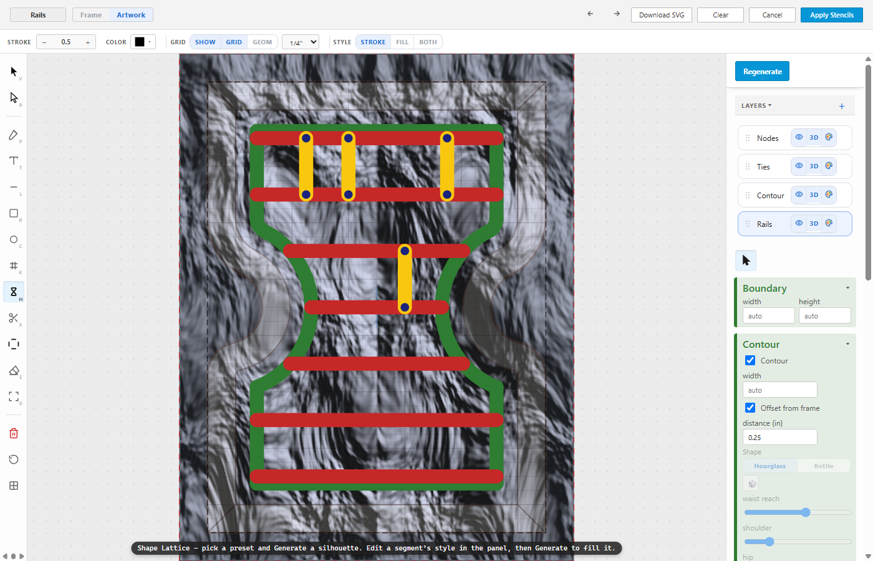
Task: Select the GRID grid mode
Action: click(234, 42)
